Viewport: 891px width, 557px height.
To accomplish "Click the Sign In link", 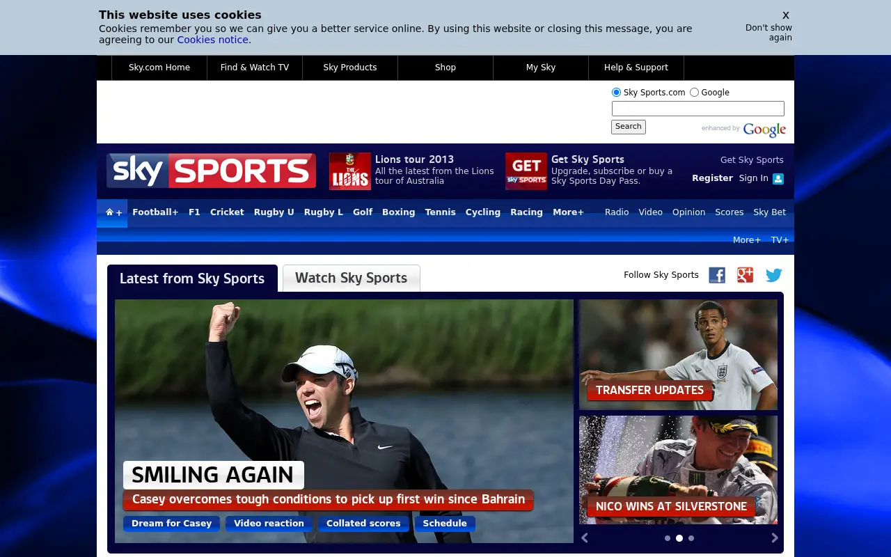I will click(754, 178).
